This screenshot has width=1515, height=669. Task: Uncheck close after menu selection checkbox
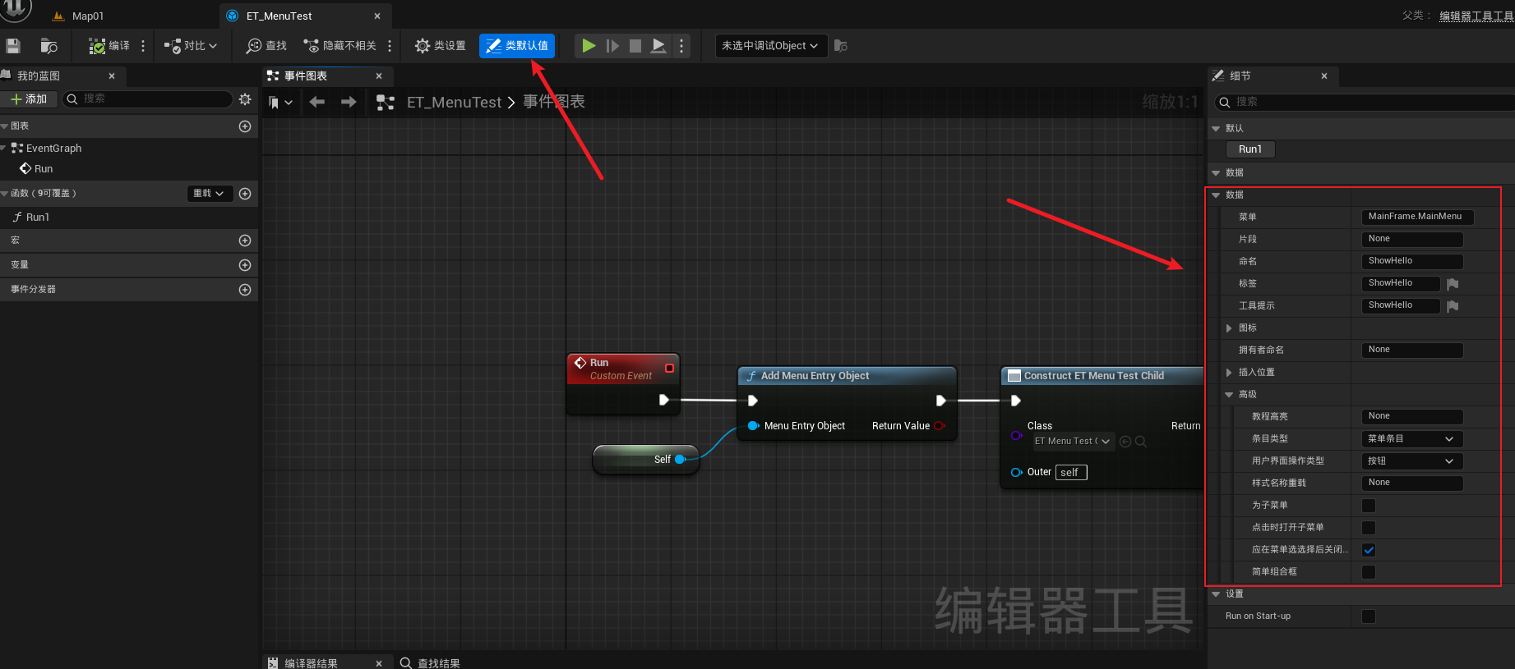point(1369,550)
